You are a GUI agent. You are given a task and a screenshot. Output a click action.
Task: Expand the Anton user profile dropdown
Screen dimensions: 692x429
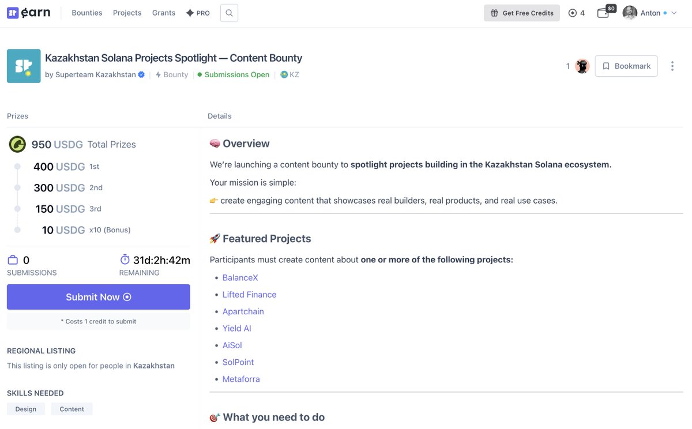(x=650, y=13)
